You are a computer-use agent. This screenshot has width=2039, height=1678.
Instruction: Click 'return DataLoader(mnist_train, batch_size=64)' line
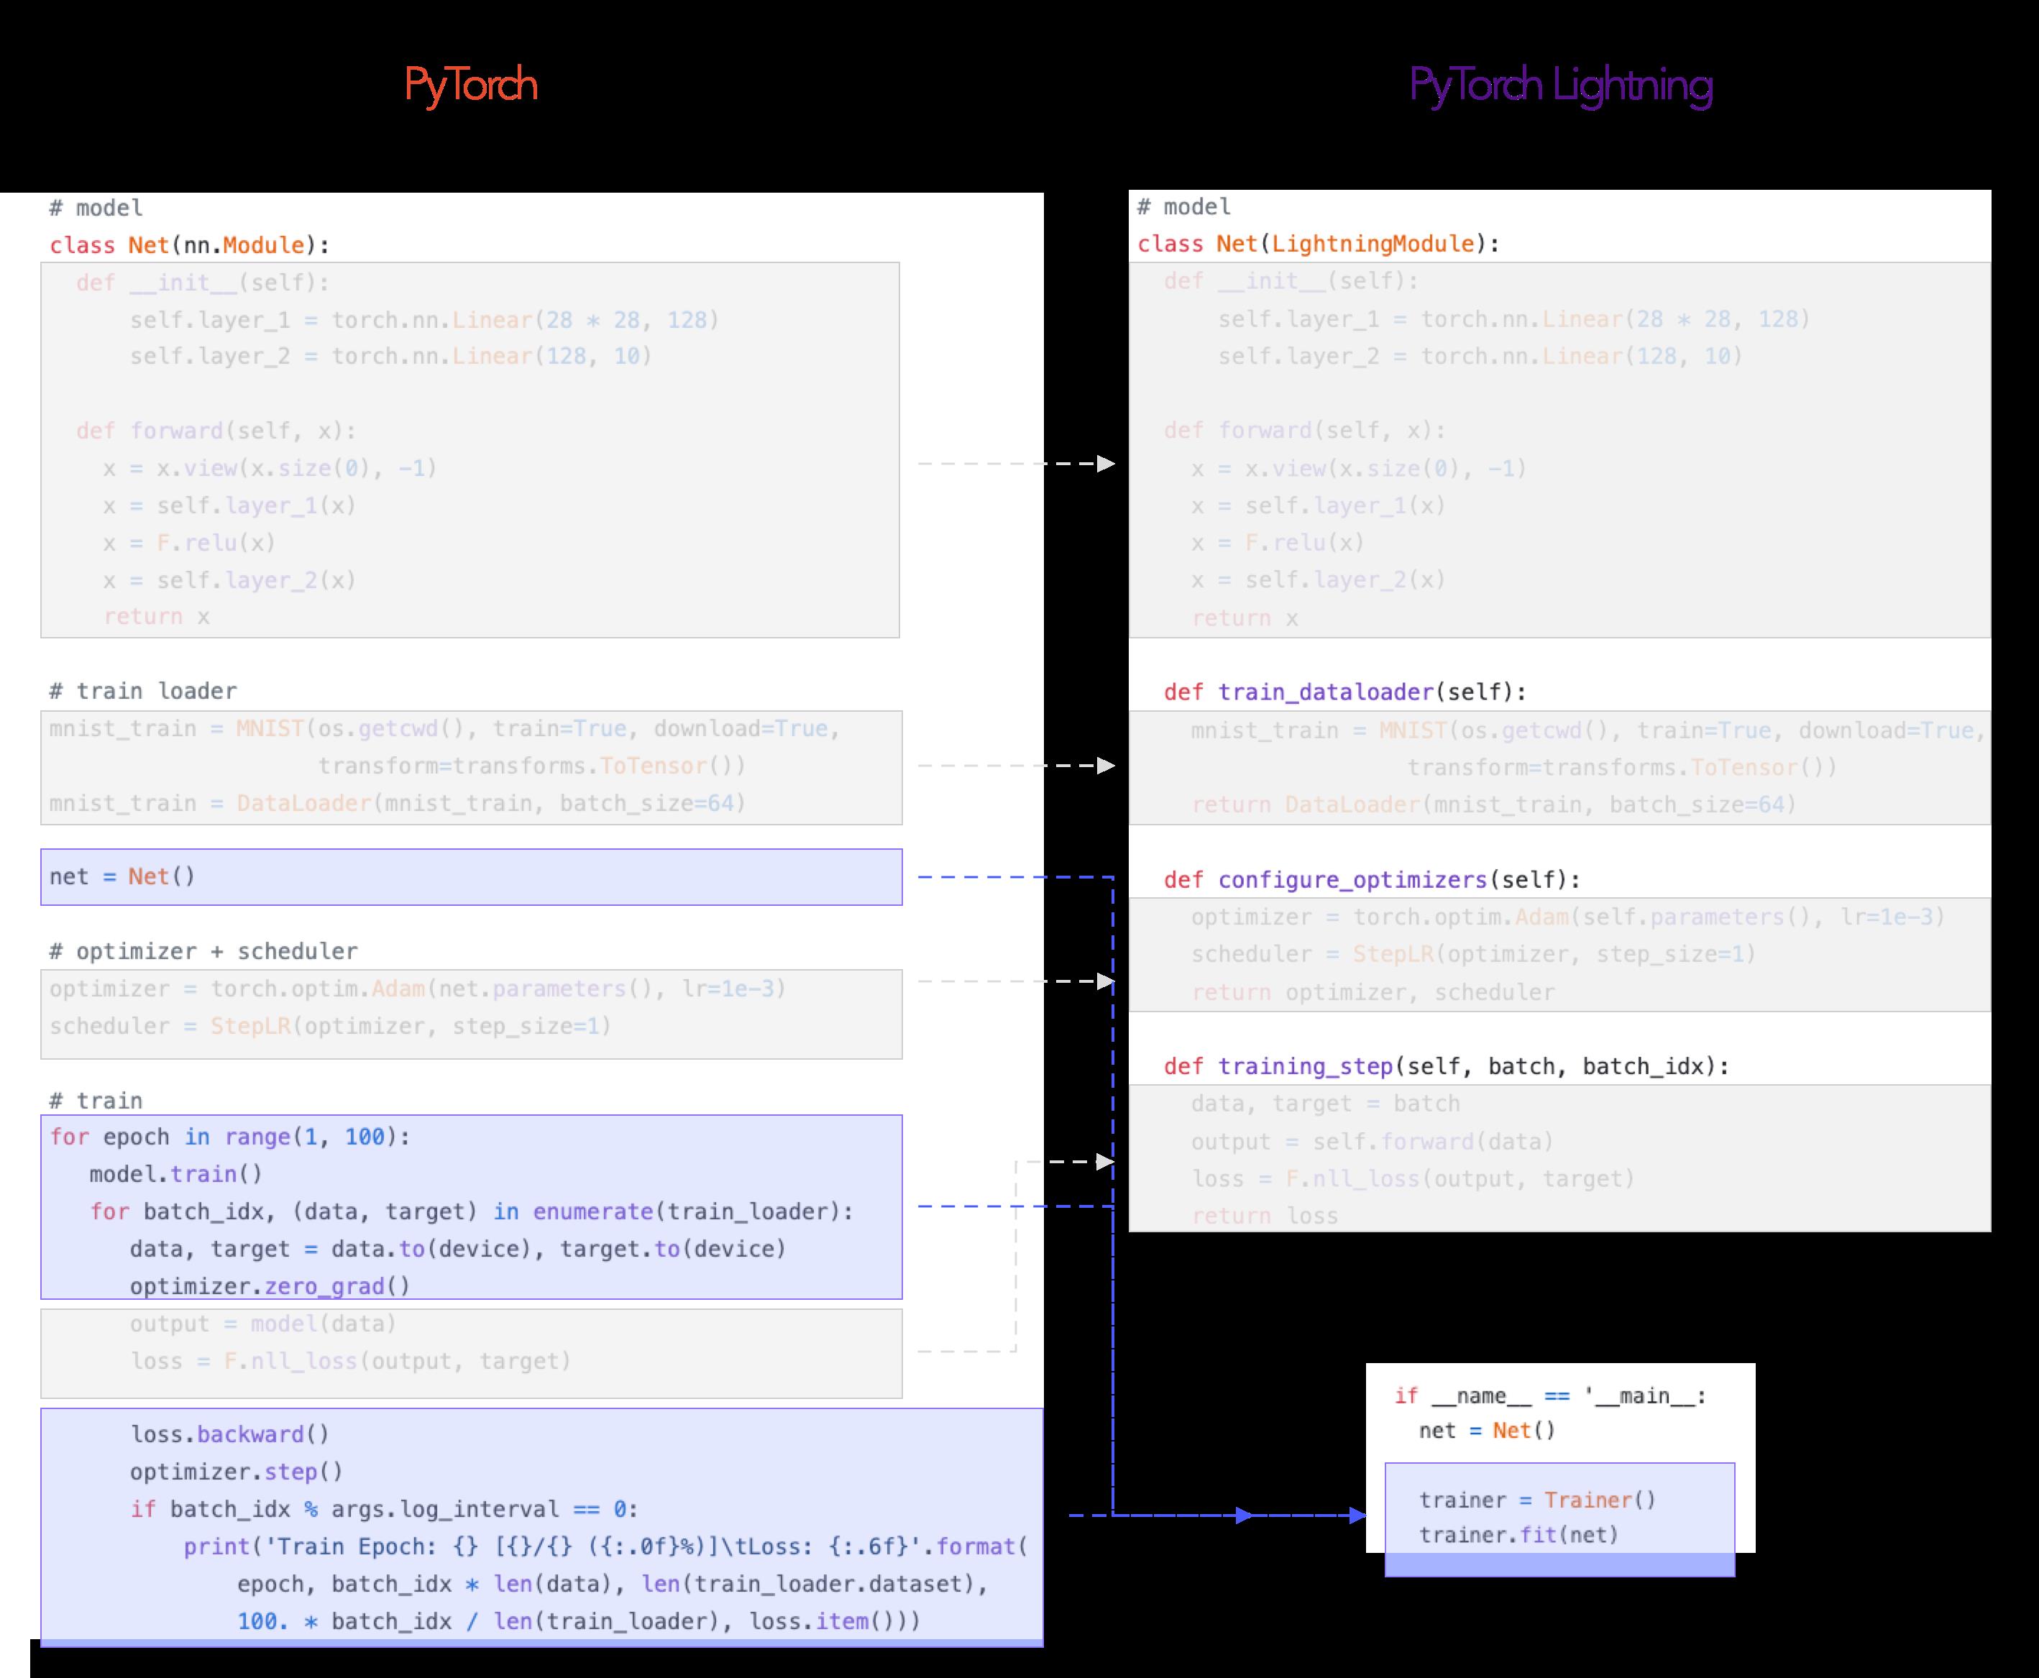point(1494,805)
